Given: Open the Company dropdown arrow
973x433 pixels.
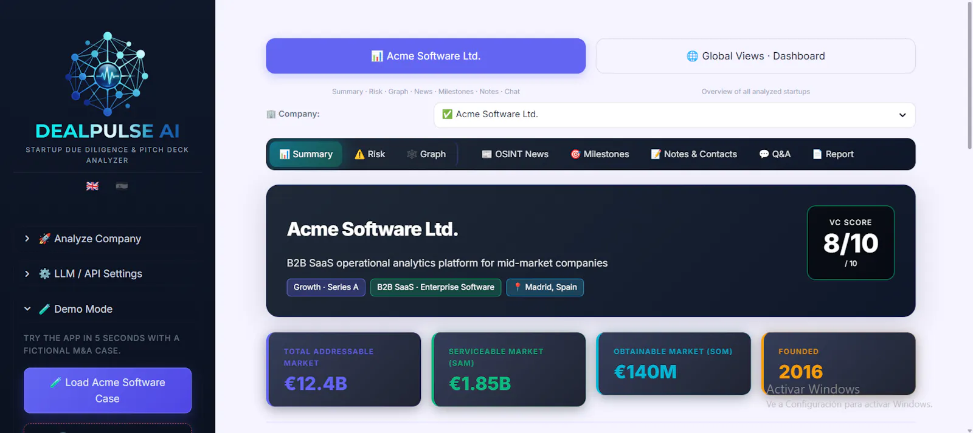Looking at the screenshot, I should pyautogui.click(x=902, y=115).
